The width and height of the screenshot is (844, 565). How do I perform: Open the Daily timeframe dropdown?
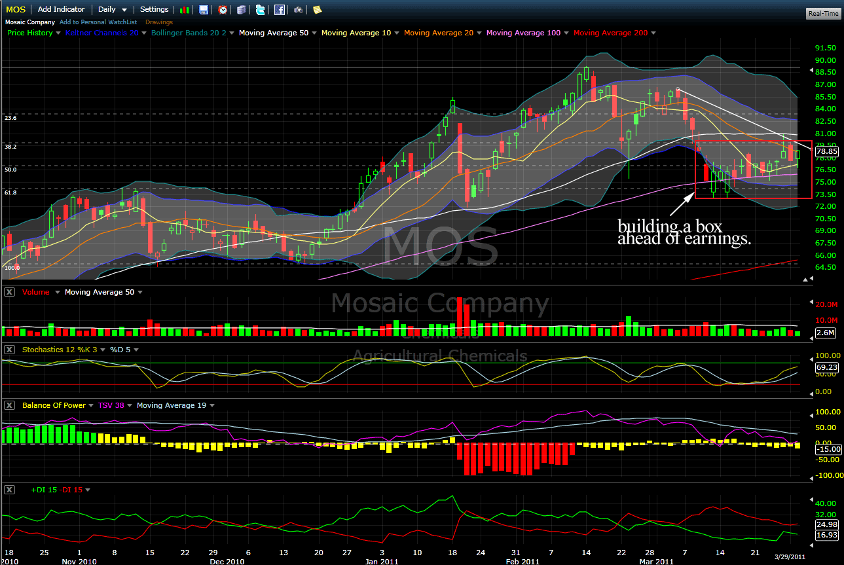coord(113,10)
